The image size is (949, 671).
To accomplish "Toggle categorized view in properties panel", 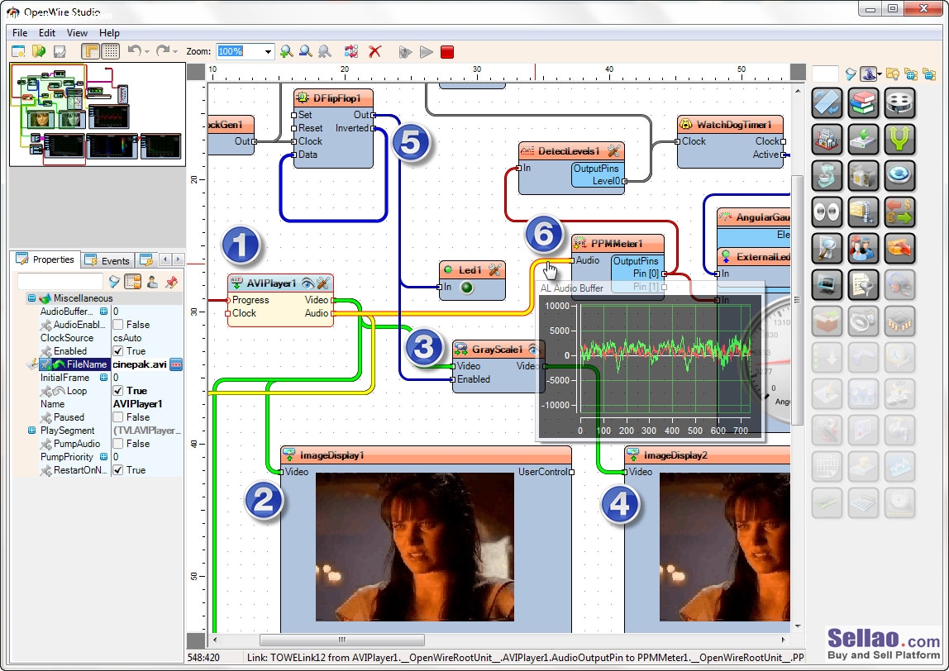I will click(132, 281).
